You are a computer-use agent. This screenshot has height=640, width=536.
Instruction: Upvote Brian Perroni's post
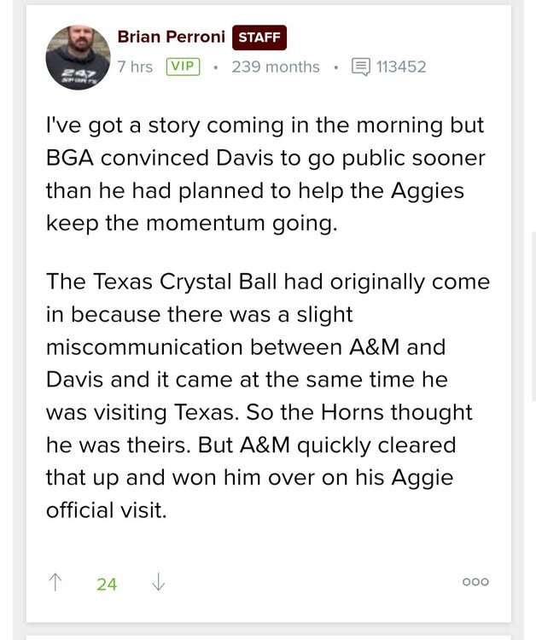55,583
